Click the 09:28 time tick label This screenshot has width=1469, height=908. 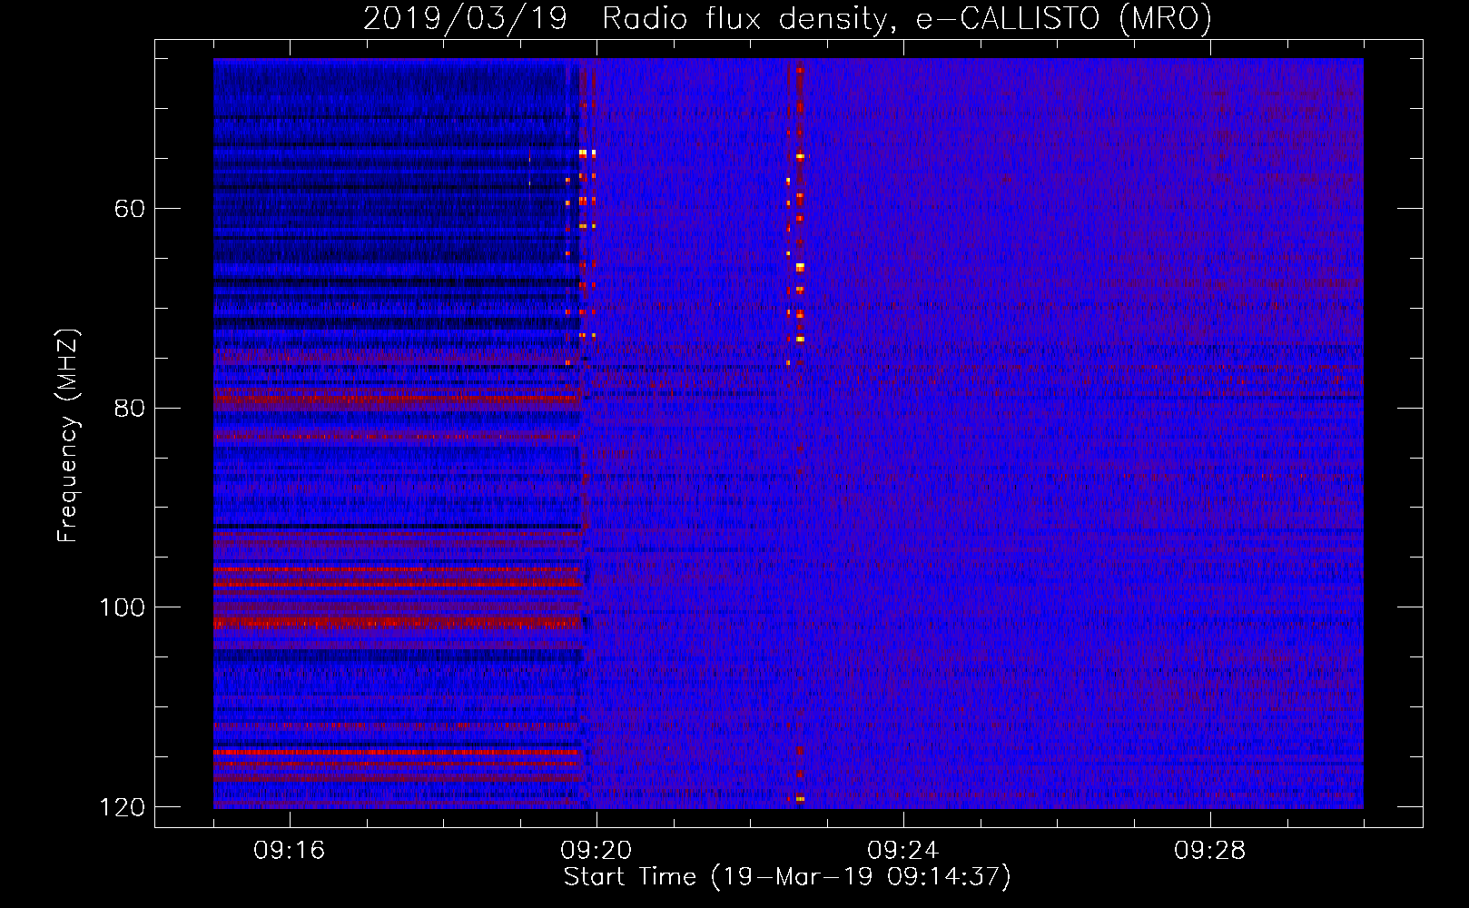[1210, 851]
